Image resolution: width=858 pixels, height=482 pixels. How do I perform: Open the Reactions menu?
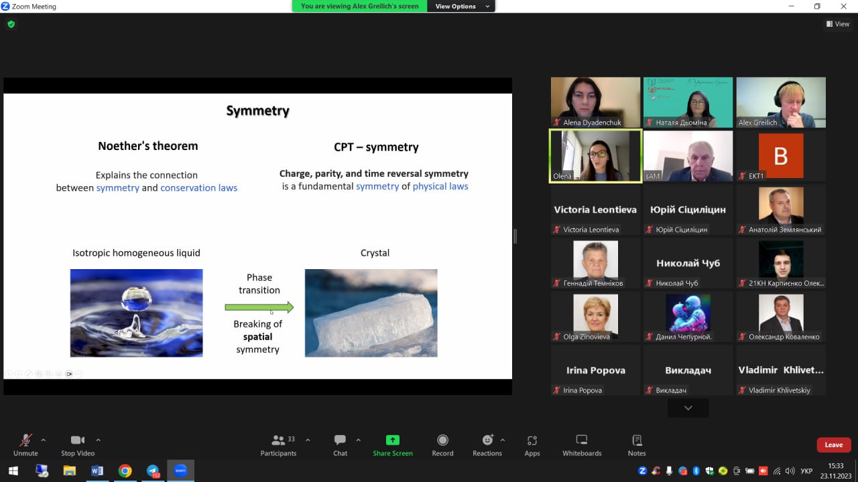point(487,445)
